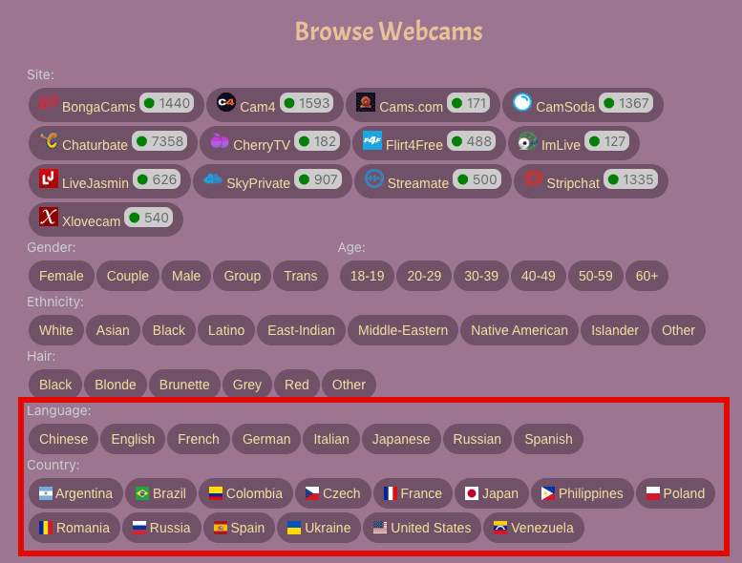742x563 pixels.
Task: Click the SkyPrivate cloud icon
Action: click(x=213, y=178)
